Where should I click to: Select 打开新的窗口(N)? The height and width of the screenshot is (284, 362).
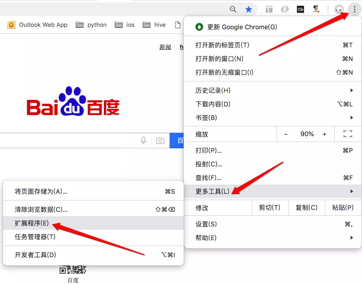click(273, 59)
